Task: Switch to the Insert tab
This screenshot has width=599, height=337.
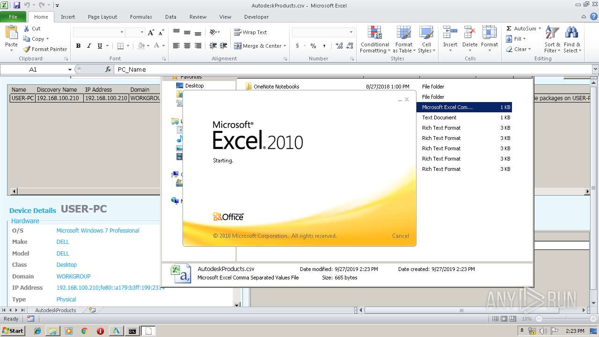Action: (x=68, y=17)
